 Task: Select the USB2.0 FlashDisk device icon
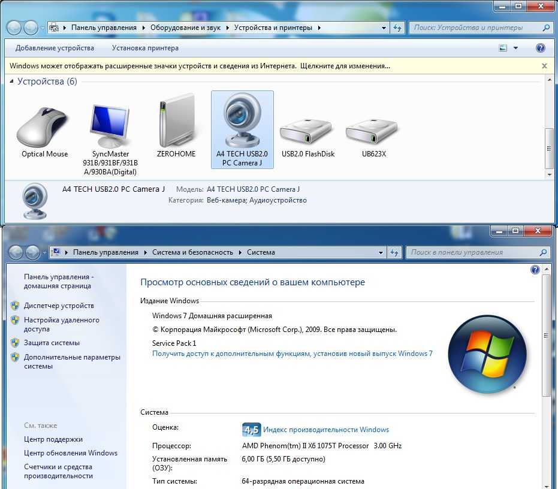coord(307,131)
